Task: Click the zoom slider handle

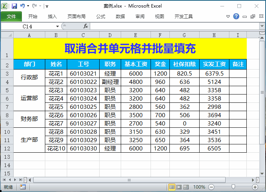Action: pos(234,187)
